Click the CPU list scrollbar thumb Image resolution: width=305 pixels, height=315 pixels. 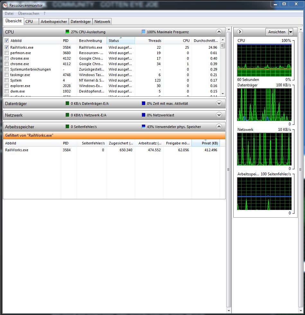click(x=222, y=45)
